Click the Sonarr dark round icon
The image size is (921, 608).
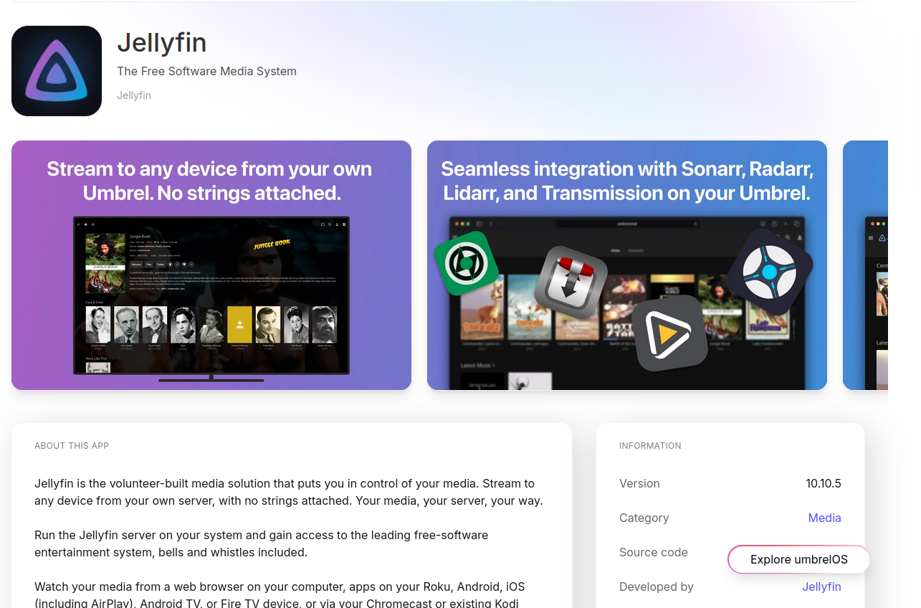pyautogui.click(x=769, y=272)
